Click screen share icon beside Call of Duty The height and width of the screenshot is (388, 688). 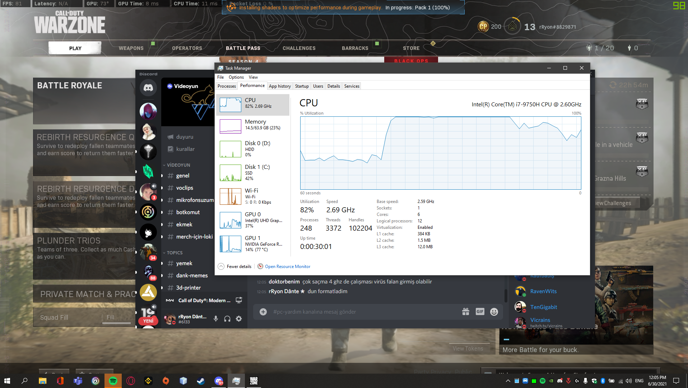pos(239,300)
